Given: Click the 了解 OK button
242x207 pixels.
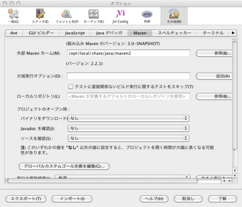Looking at the screenshot, I should (223, 199).
